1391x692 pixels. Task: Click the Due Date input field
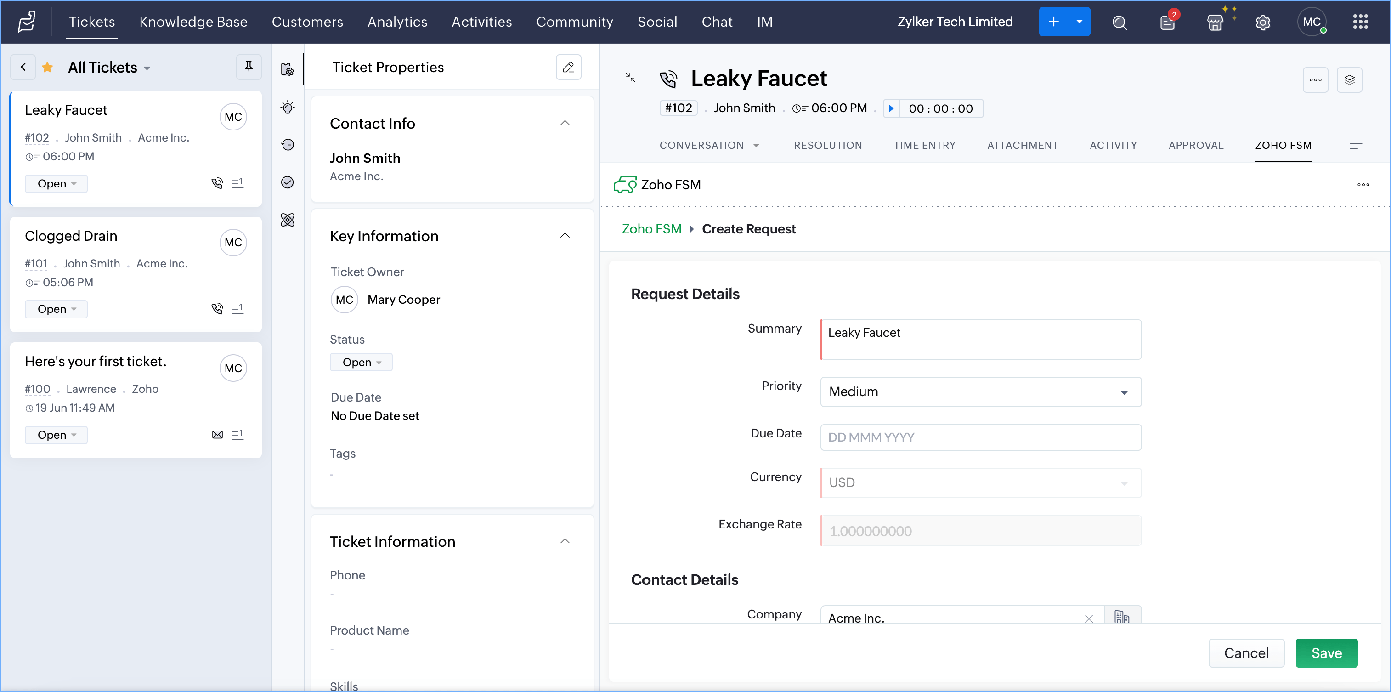point(980,437)
